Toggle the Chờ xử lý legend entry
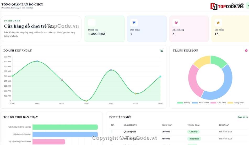 [218, 103]
